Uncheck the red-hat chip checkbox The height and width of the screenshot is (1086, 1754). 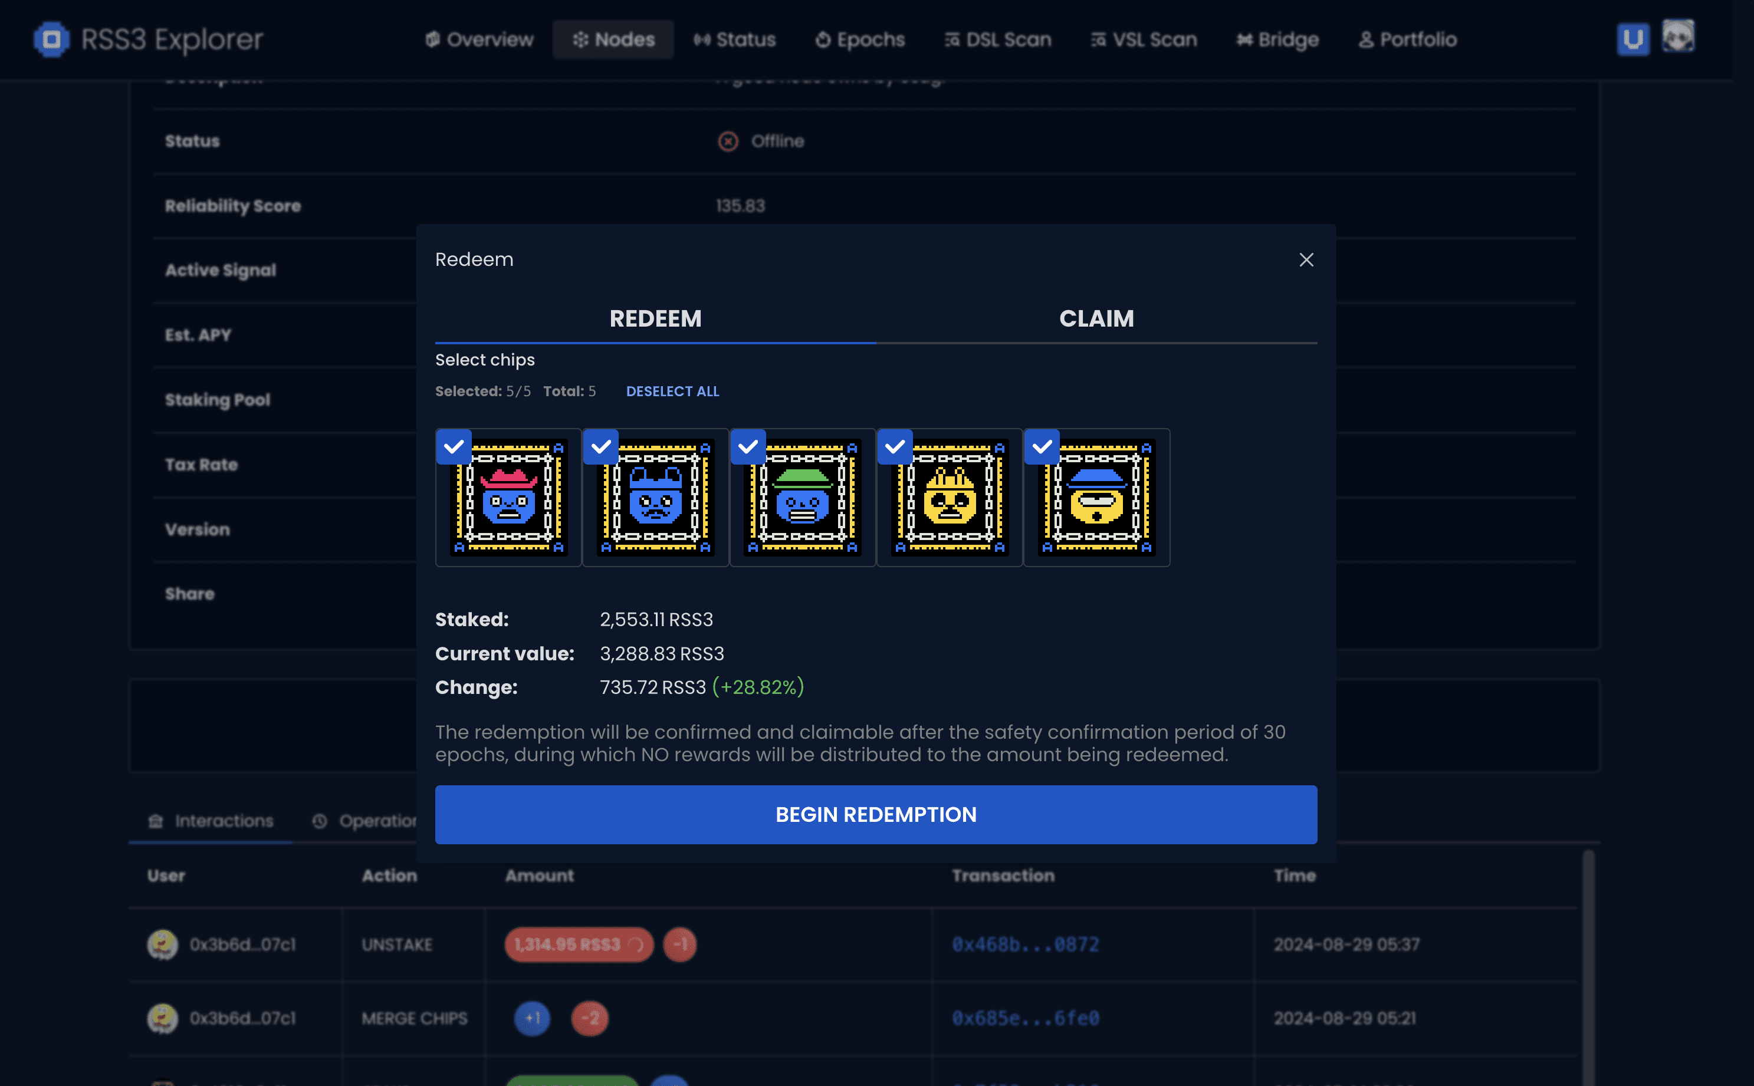[x=454, y=447]
